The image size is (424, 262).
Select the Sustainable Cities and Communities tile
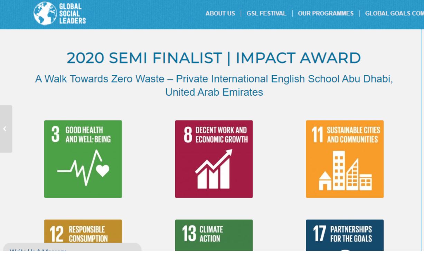click(345, 159)
